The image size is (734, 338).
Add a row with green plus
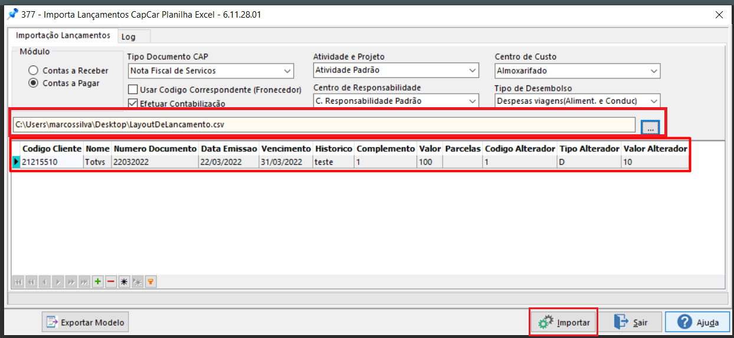point(97,282)
